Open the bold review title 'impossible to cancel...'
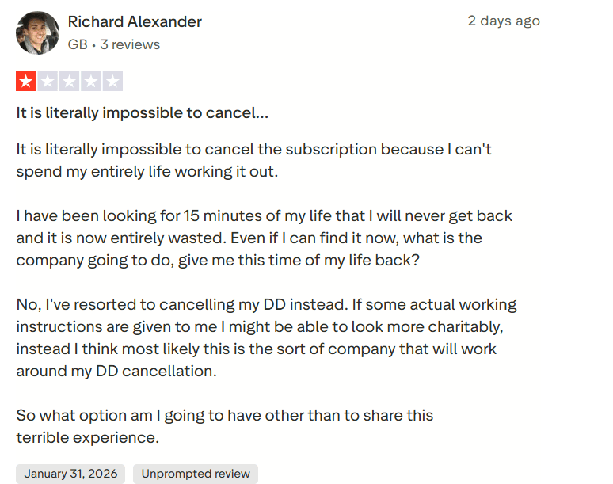613x484 pixels. click(x=143, y=113)
